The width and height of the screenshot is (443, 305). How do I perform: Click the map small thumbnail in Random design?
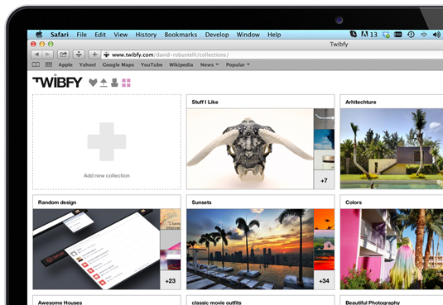[171, 219]
